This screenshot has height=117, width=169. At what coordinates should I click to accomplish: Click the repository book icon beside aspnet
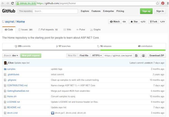tap(3, 22)
